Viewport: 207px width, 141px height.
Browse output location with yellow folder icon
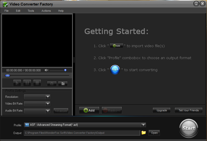[x=144, y=133]
